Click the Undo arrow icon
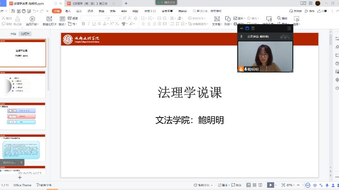 [x=34, y=11]
